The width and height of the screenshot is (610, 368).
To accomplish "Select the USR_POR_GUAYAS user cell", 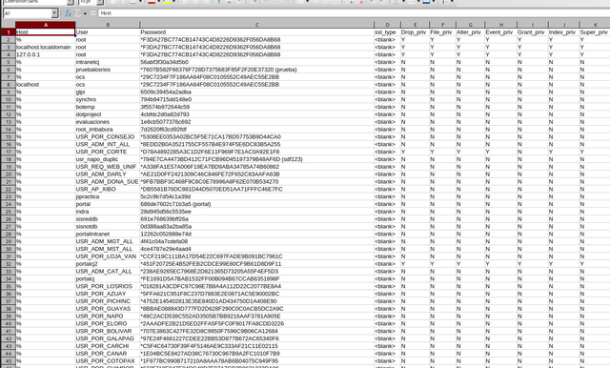I will click(x=108, y=309).
